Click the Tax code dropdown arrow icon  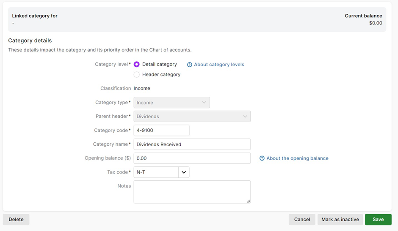pos(184,172)
